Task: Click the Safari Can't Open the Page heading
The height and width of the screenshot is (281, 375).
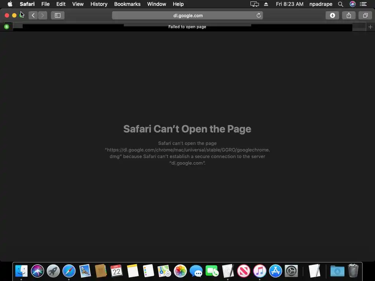Action: click(x=187, y=129)
